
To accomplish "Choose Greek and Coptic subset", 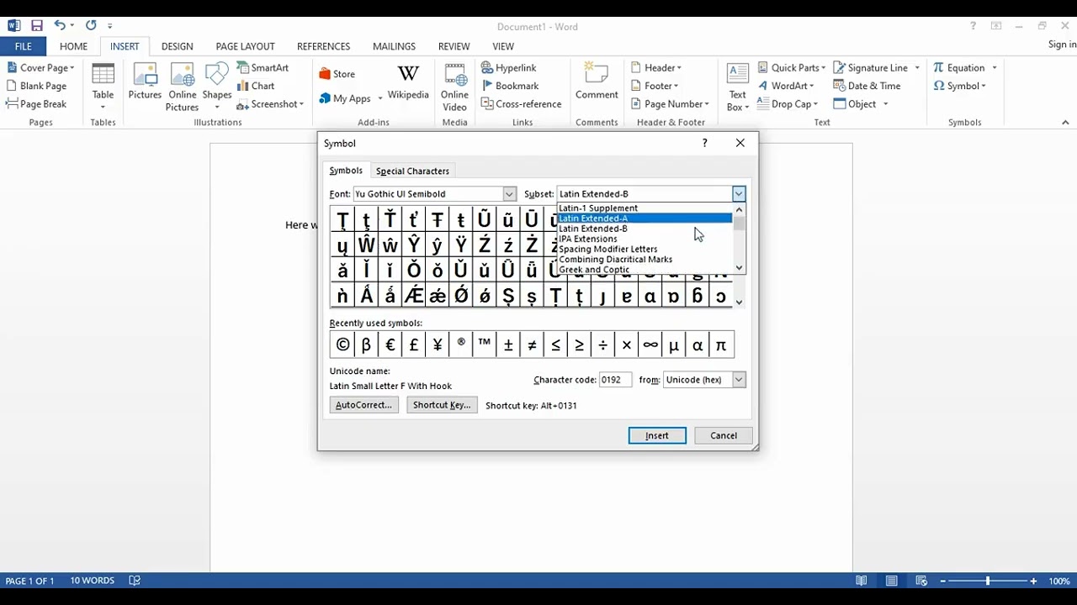I will point(645,270).
